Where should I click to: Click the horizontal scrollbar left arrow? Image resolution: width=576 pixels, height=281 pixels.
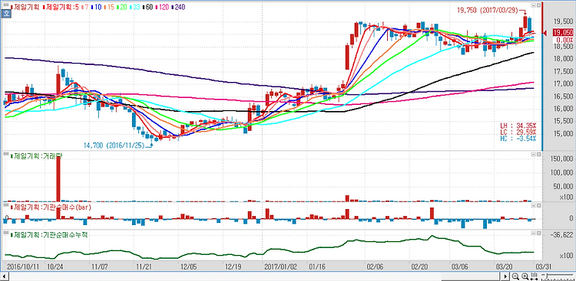(5, 276)
